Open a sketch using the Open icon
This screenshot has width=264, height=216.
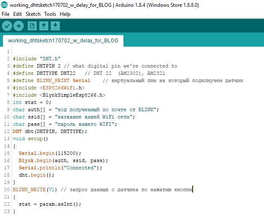(x=44, y=26)
